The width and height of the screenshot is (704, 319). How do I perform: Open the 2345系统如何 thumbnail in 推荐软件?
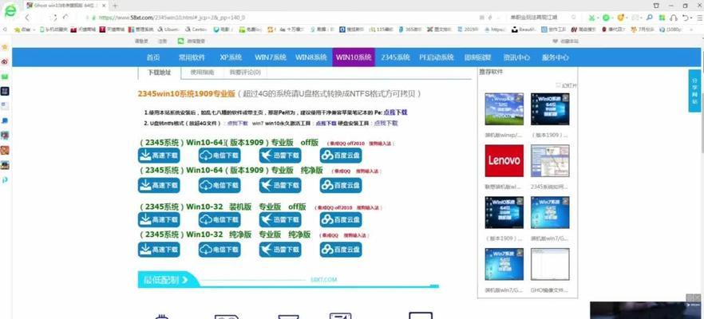(x=550, y=160)
